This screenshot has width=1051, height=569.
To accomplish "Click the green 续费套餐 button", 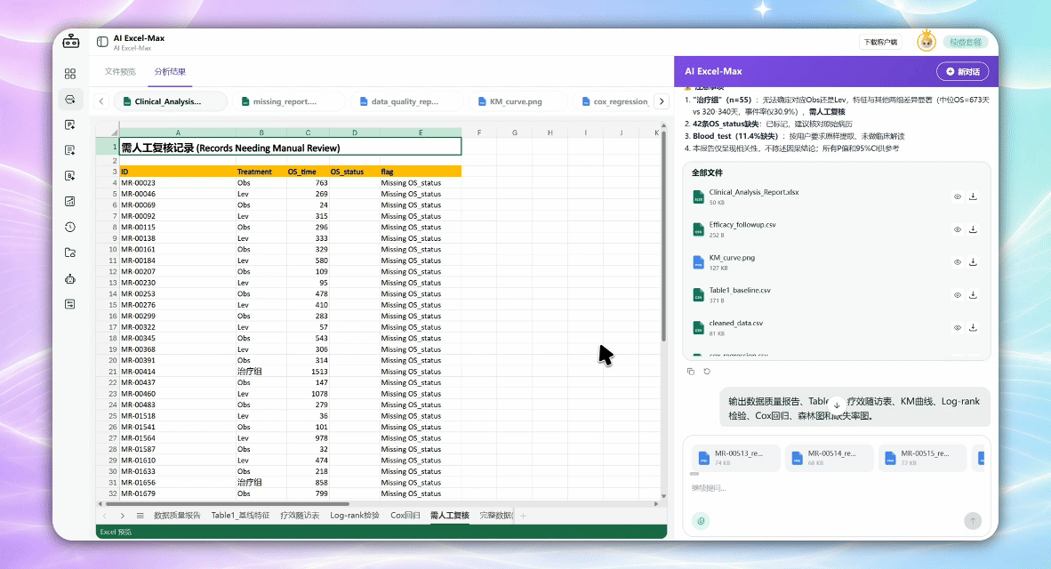I will [x=966, y=42].
